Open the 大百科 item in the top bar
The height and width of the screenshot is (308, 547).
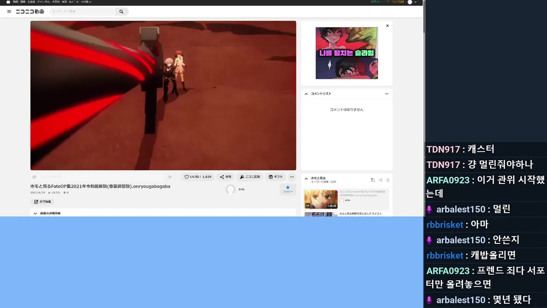point(56,2)
